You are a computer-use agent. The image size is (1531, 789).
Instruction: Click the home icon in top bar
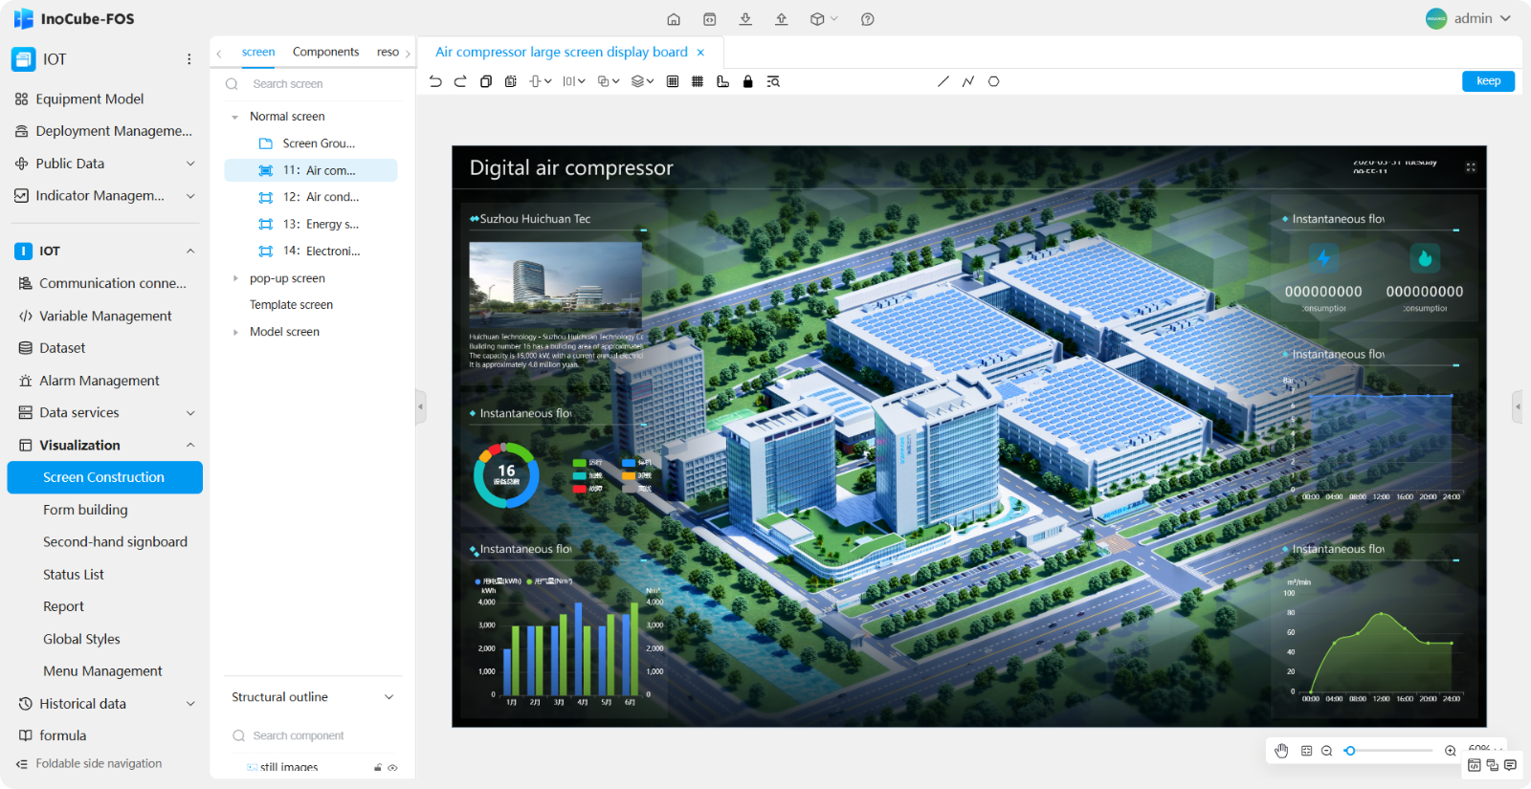674,19
